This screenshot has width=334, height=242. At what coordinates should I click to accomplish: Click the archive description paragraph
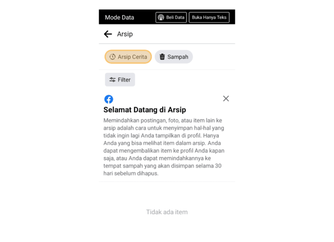point(164,147)
